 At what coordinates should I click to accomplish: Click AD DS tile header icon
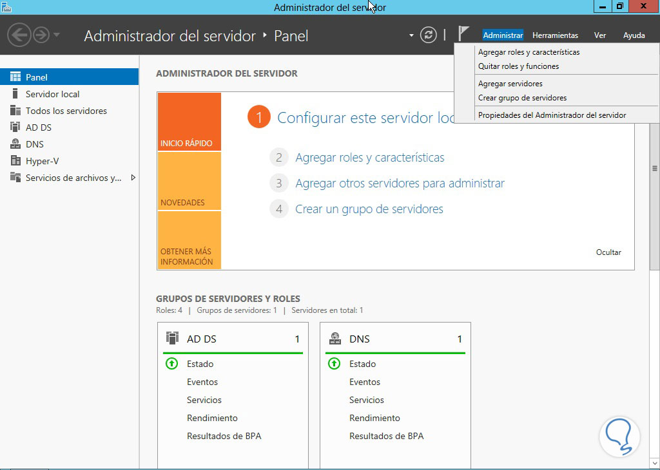point(172,339)
